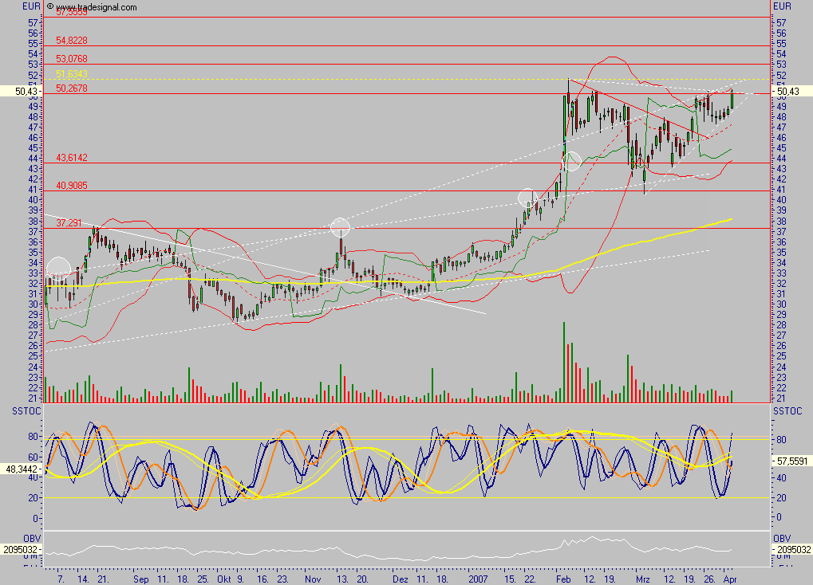Select the yellow 51,6343 level label
The height and width of the screenshot is (585, 813).
72,74
